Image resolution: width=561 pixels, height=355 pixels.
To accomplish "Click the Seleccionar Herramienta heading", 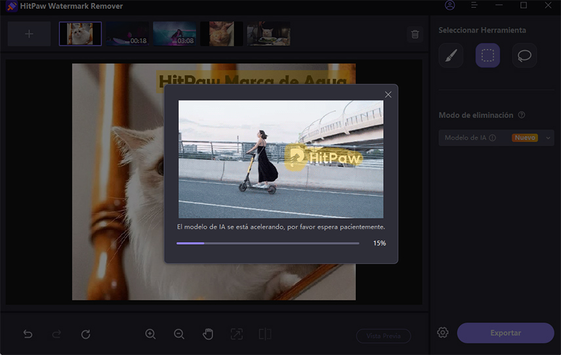I will click(x=482, y=30).
